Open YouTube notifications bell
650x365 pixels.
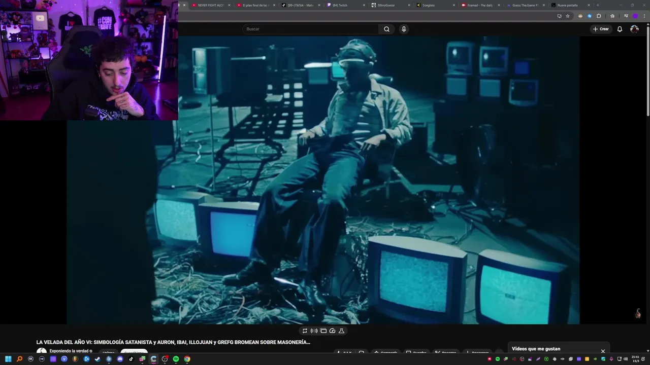pos(620,29)
